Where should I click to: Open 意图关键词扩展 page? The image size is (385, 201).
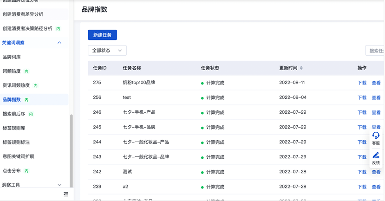(x=19, y=156)
